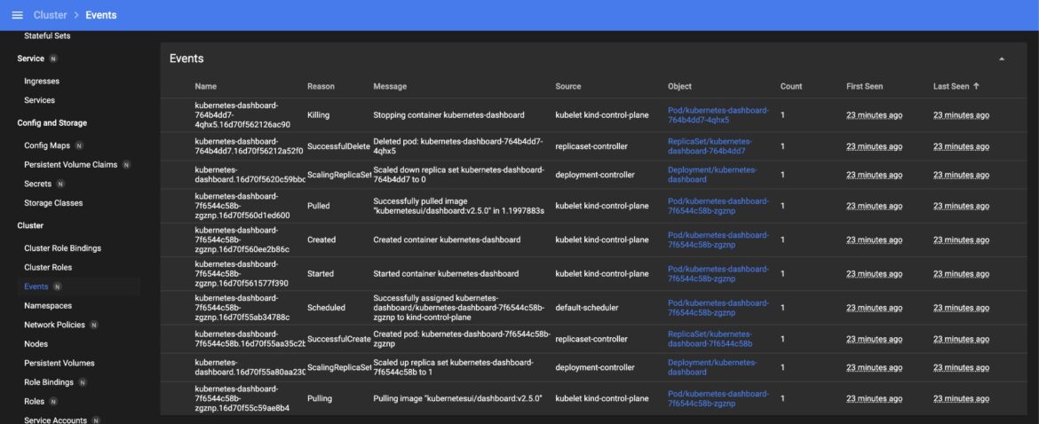Open Pod link in the Started event row
The width and height of the screenshot is (1039, 424).
tap(718, 274)
